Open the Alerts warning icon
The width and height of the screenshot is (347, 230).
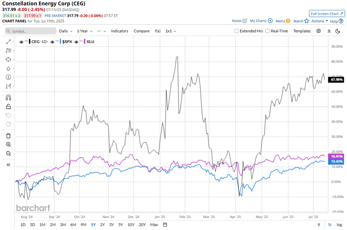[x=288, y=21]
